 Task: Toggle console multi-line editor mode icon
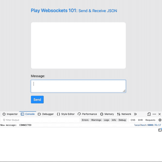pyautogui.click(x=160, y=130)
